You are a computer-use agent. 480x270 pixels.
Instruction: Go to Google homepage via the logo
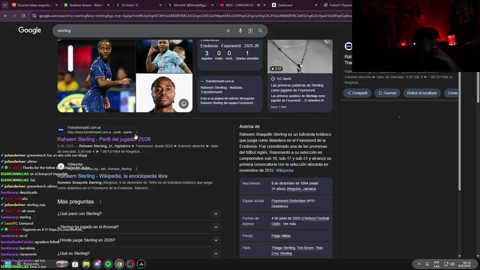(x=30, y=30)
